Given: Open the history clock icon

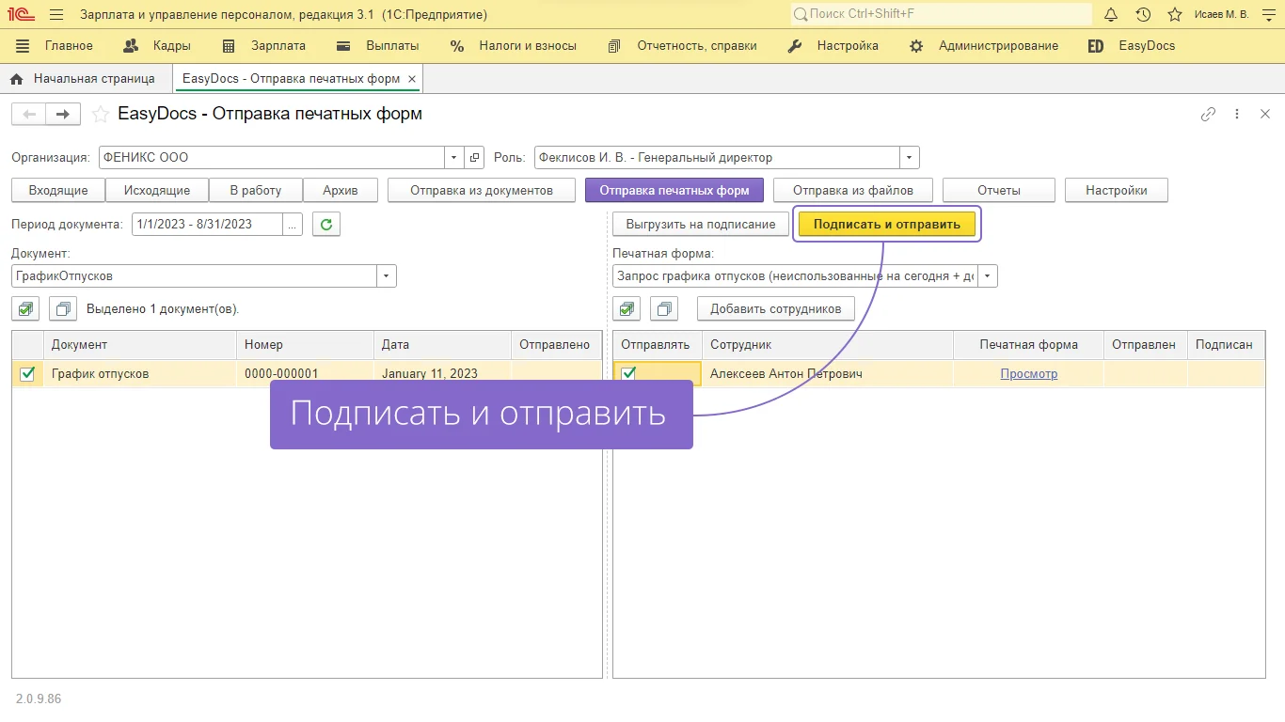Looking at the screenshot, I should tap(1143, 14).
